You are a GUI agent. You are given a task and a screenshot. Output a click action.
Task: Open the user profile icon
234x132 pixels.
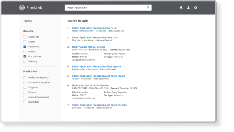click(188, 8)
